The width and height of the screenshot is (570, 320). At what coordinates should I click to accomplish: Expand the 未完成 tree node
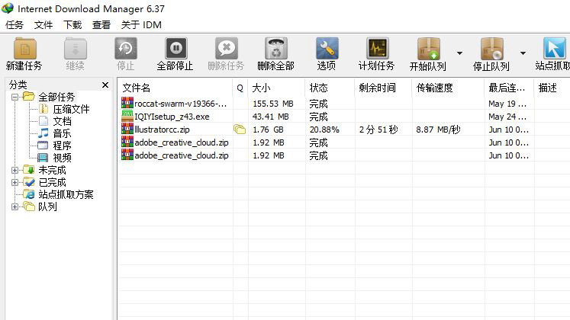click(14, 170)
